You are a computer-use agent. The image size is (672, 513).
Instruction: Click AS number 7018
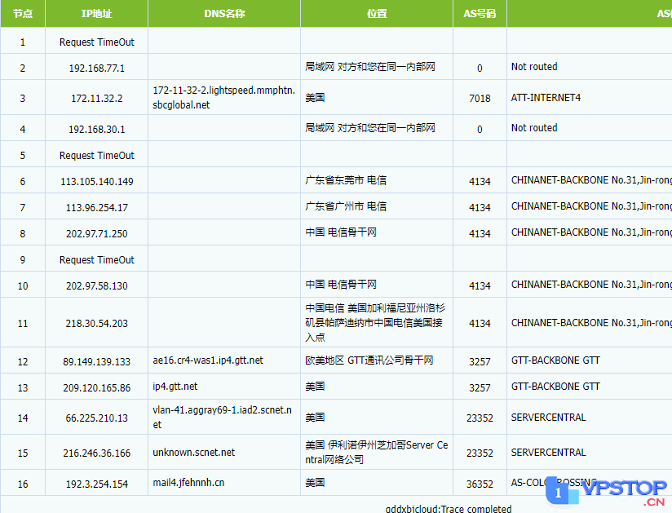(480, 99)
